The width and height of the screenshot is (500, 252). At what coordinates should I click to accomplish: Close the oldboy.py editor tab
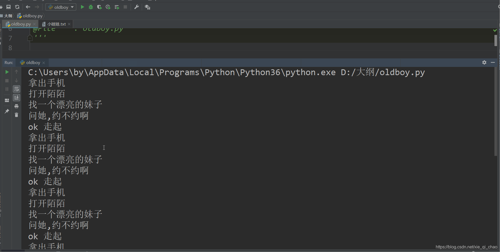click(34, 24)
